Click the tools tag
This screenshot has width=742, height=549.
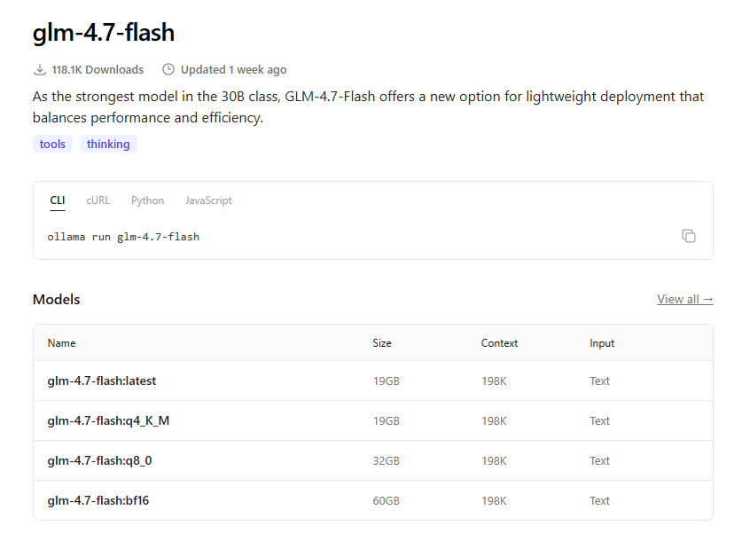click(53, 144)
